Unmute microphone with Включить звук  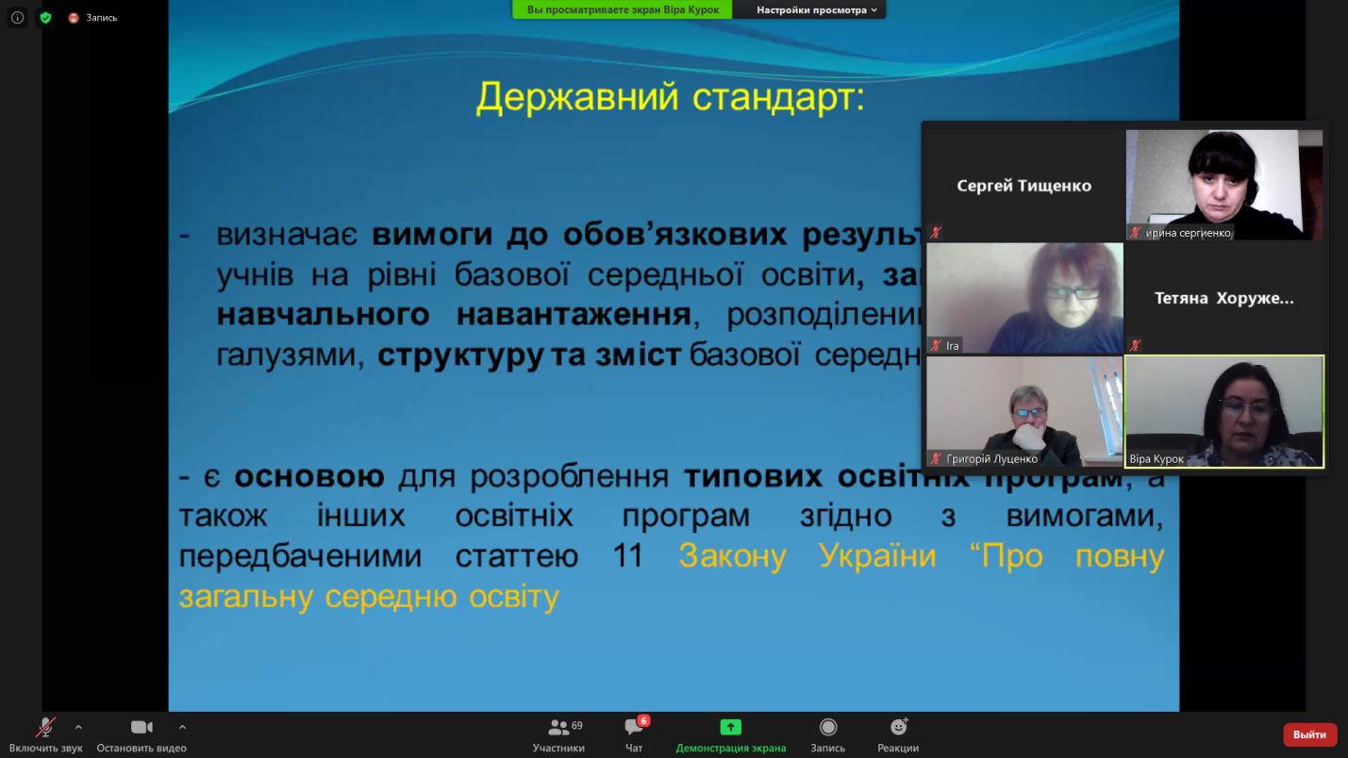45,734
